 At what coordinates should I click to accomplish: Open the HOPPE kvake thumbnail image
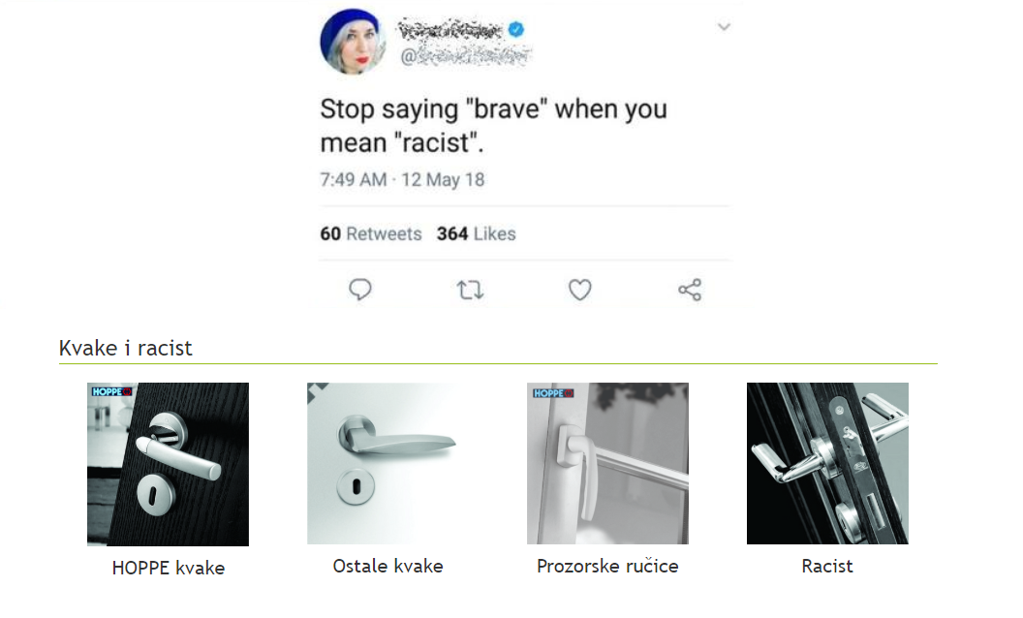pyautogui.click(x=168, y=464)
